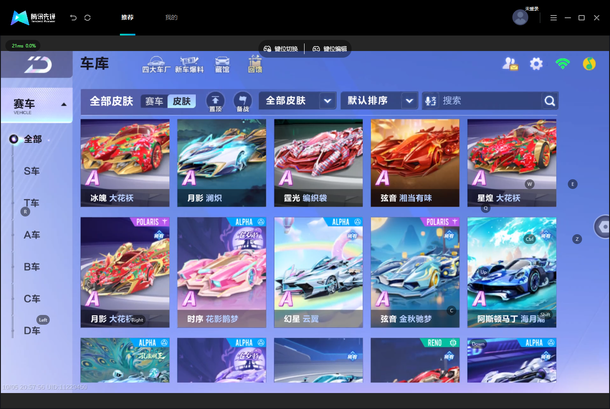The height and width of the screenshot is (409, 610).
Task: Select the A车 category
Action: [32, 235]
